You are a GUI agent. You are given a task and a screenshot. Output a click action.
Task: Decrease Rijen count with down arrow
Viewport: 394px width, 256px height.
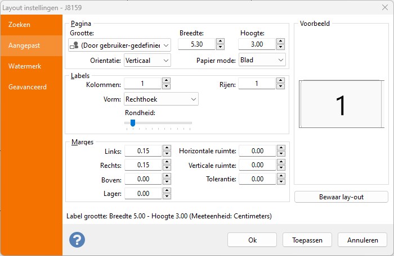(281, 86)
